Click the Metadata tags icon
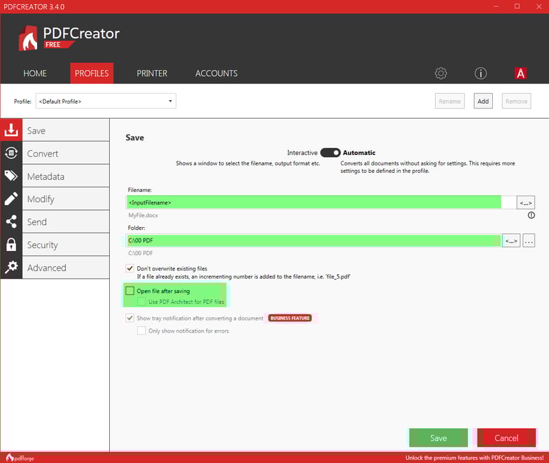The width and height of the screenshot is (549, 463). 11,176
